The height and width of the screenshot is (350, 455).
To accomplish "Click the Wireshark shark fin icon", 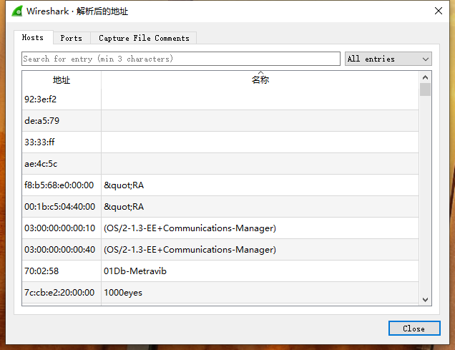I will [x=17, y=11].
